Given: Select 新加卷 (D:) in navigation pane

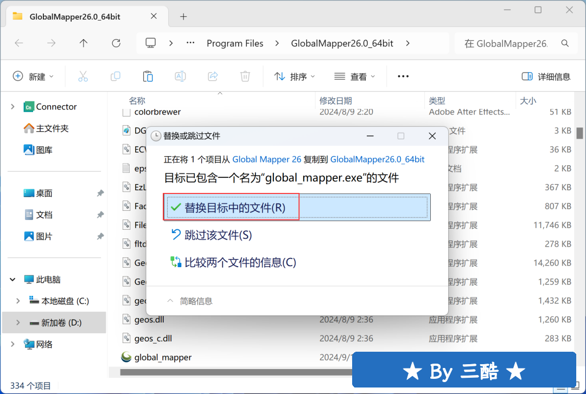Looking at the screenshot, I should pyautogui.click(x=61, y=322).
